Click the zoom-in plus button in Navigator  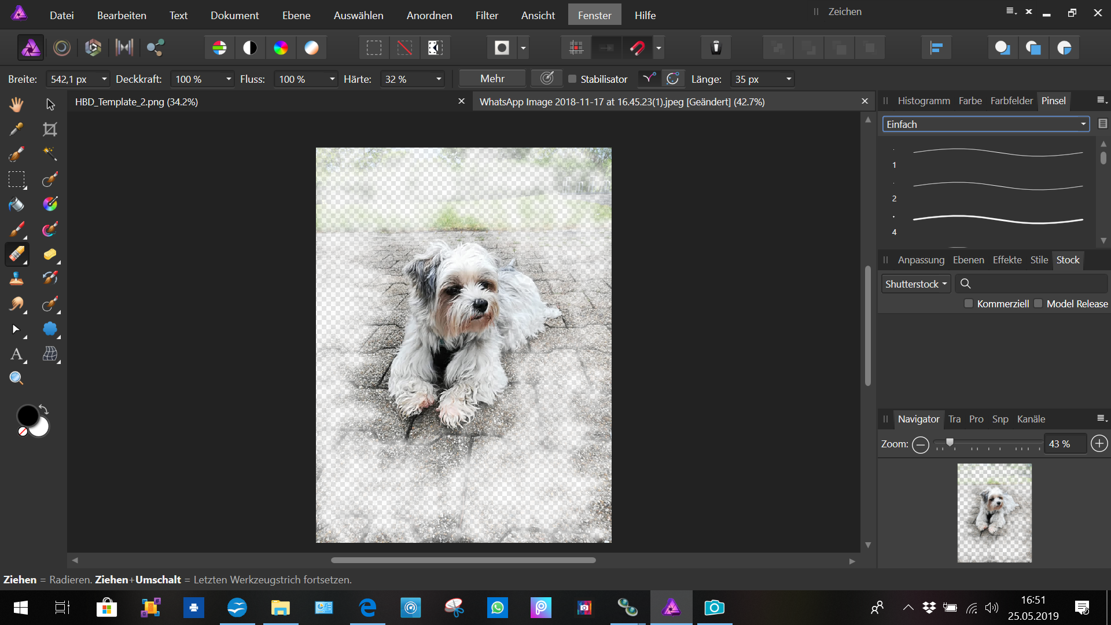click(1099, 444)
